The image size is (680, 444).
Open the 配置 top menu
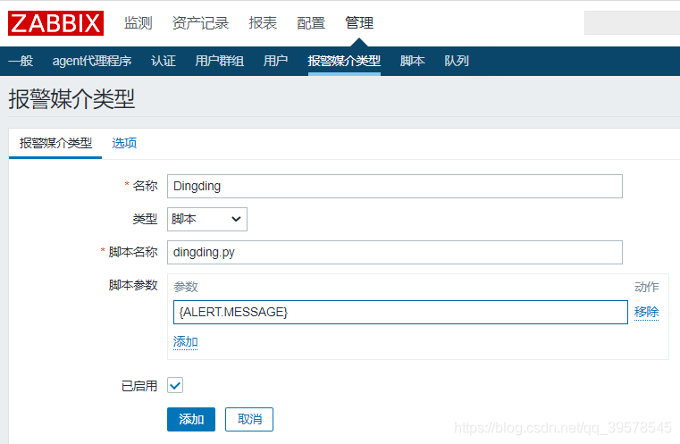[x=310, y=23]
